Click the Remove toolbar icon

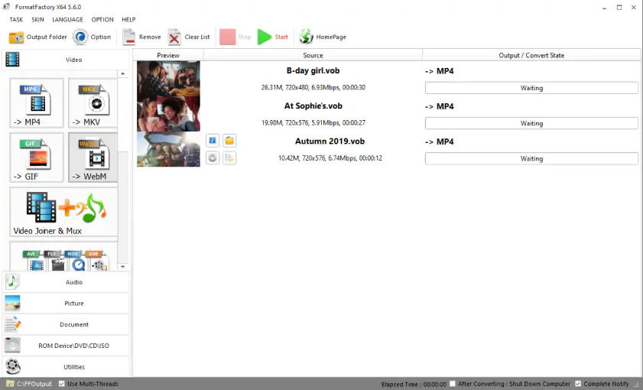pyautogui.click(x=128, y=37)
